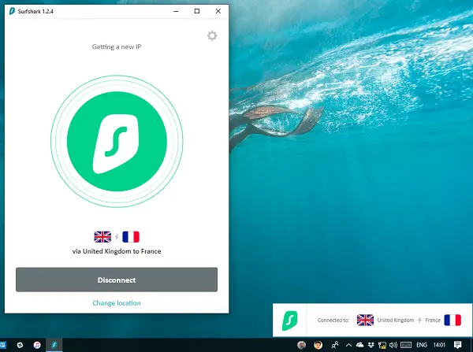The height and width of the screenshot is (352, 473).
Task: Open the blue app icon at taskbar's left edge
Action: [x=2, y=345]
